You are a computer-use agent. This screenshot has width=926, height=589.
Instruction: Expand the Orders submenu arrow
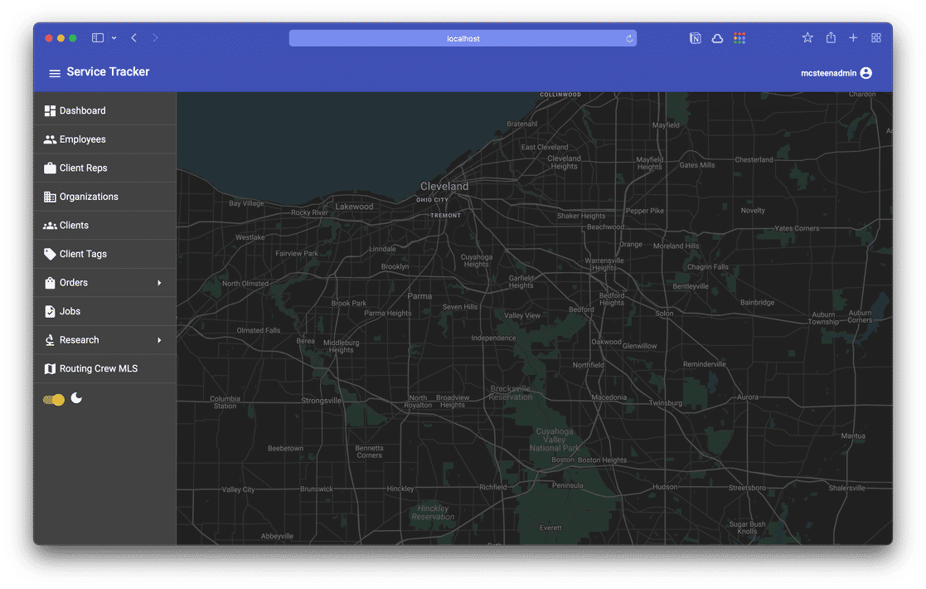[x=159, y=283]
